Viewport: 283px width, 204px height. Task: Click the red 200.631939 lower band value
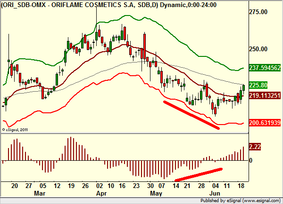[265, 123]
